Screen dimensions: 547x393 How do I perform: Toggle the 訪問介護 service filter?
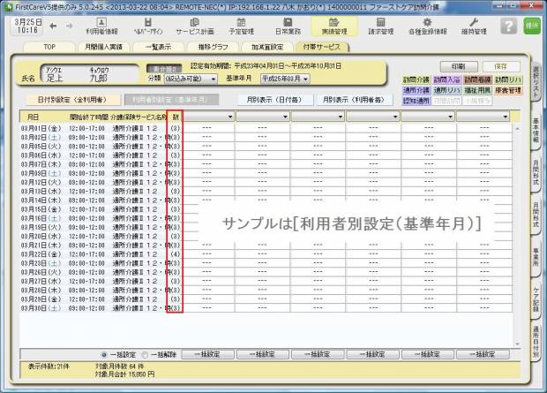pos(416,79)
